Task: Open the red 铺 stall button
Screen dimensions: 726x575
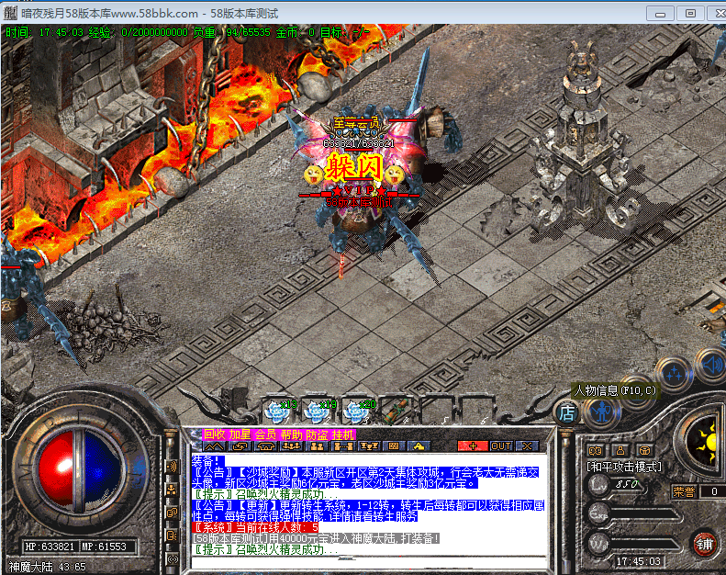Action: point(705,544)
